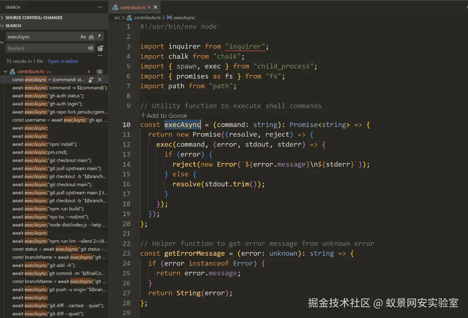Open result 'git add -A'

(43, 265)
